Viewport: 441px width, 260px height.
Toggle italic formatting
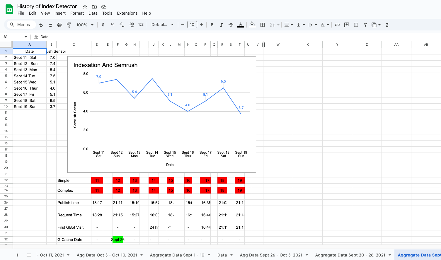pyautogui.click(x=222, y=25)
